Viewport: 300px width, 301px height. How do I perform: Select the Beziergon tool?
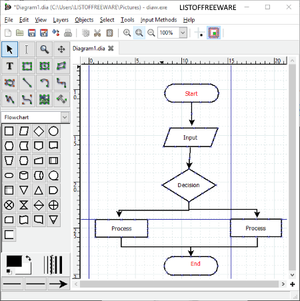coord(9,83)
